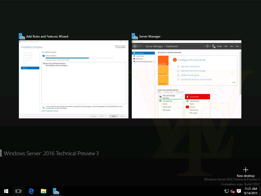Click the Start button on the taskbar
The image size is (261, 196).
(6, 191)
